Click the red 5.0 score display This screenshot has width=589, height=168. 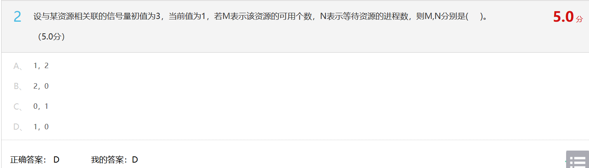(x=563, y=17)
